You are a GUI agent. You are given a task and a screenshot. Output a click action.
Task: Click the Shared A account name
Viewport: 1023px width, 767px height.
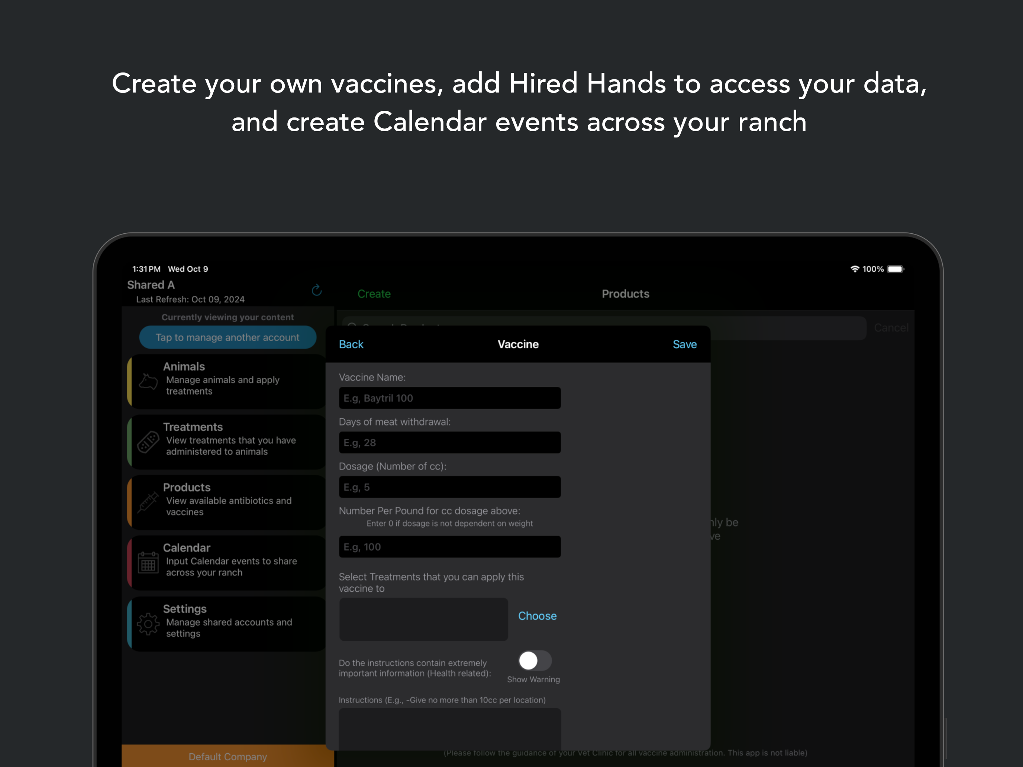click(151, 285)
